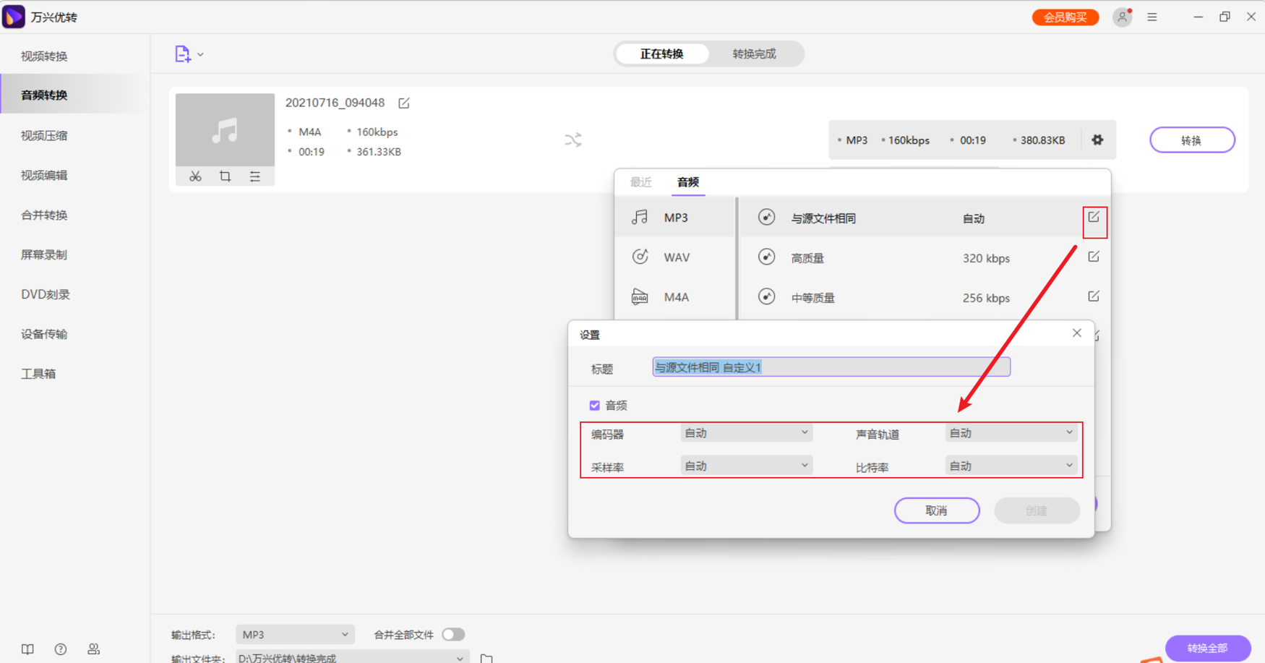Expand the 编码器 dropdown
Viewport: 1265px width, 663px height.
[x=746, y=433]
